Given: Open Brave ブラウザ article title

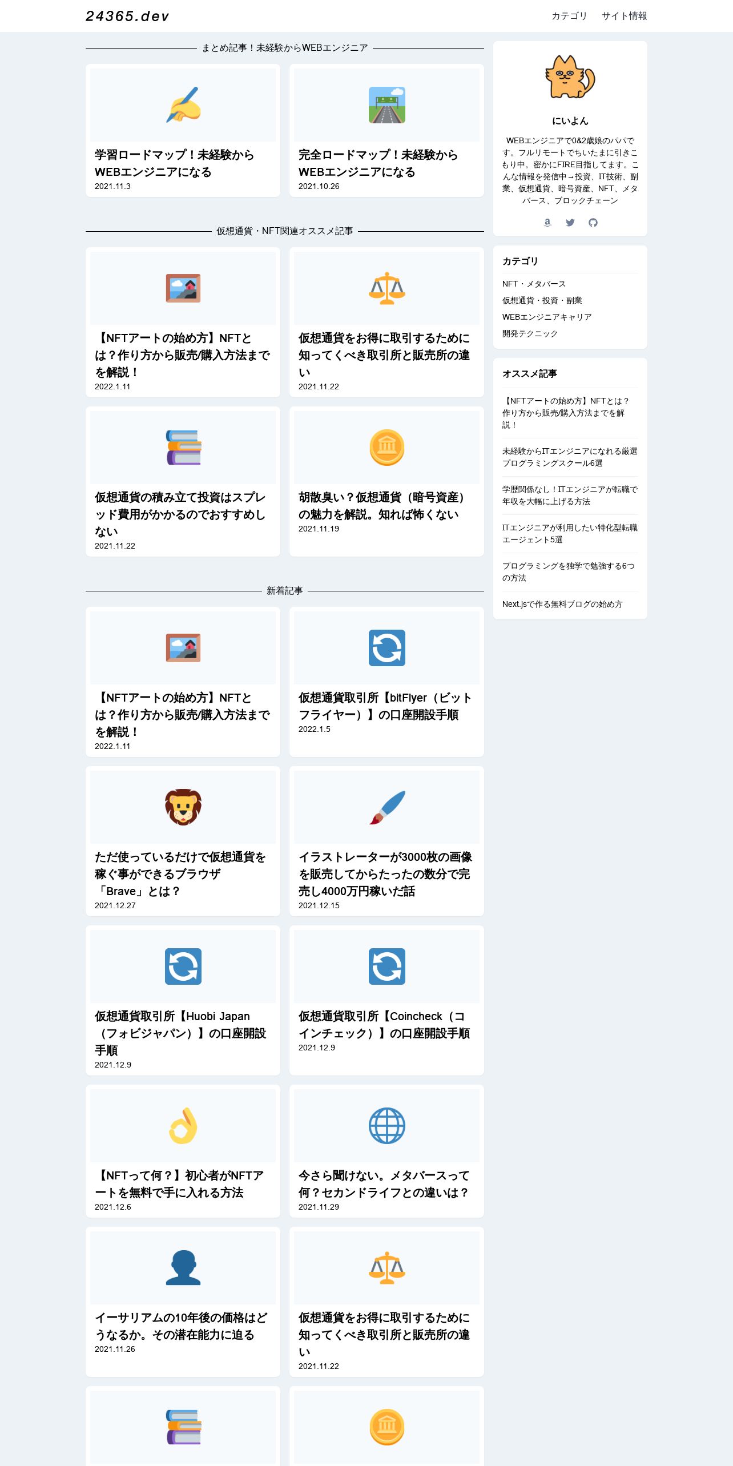Looking at the screenshot, I should pos(180,874).
